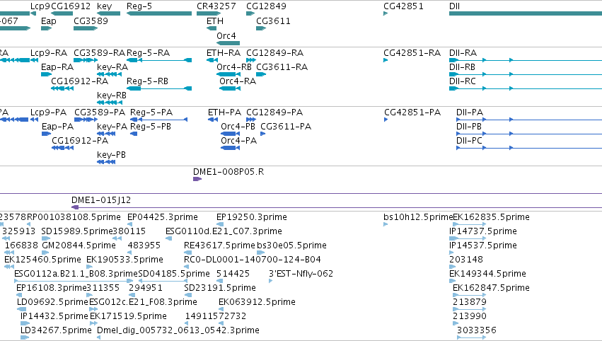This screenshot has height=341, width=602.
Task: Open the 'Lcp9' gene label
Action: [x=40, y=6]
